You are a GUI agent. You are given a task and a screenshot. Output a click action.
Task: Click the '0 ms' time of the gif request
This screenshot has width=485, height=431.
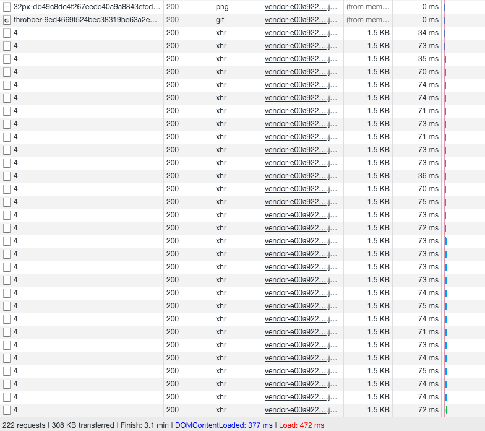[431, 20]
